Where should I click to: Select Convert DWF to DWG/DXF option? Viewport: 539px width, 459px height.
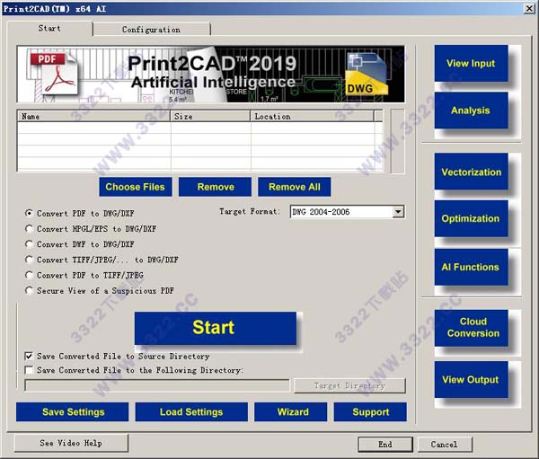pyautogui.click(x=30, y=244)
